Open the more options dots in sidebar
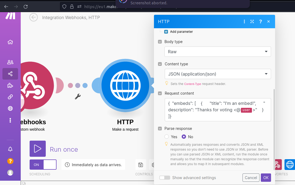 pyautogui.click(x=10, y=120)
